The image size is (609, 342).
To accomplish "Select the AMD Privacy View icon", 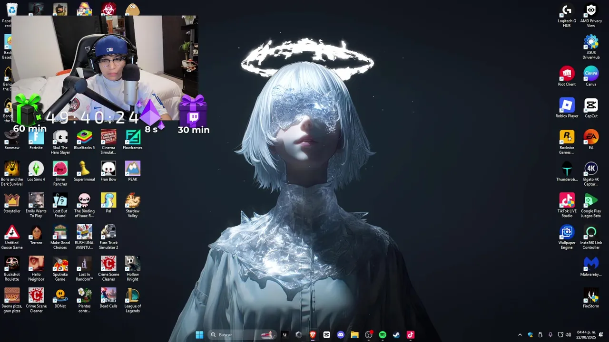I will pos(591,16).
